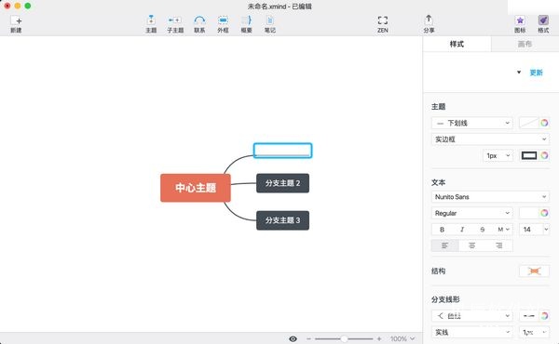Align text right
The image size is (559, 344).
tap(499, 245)
